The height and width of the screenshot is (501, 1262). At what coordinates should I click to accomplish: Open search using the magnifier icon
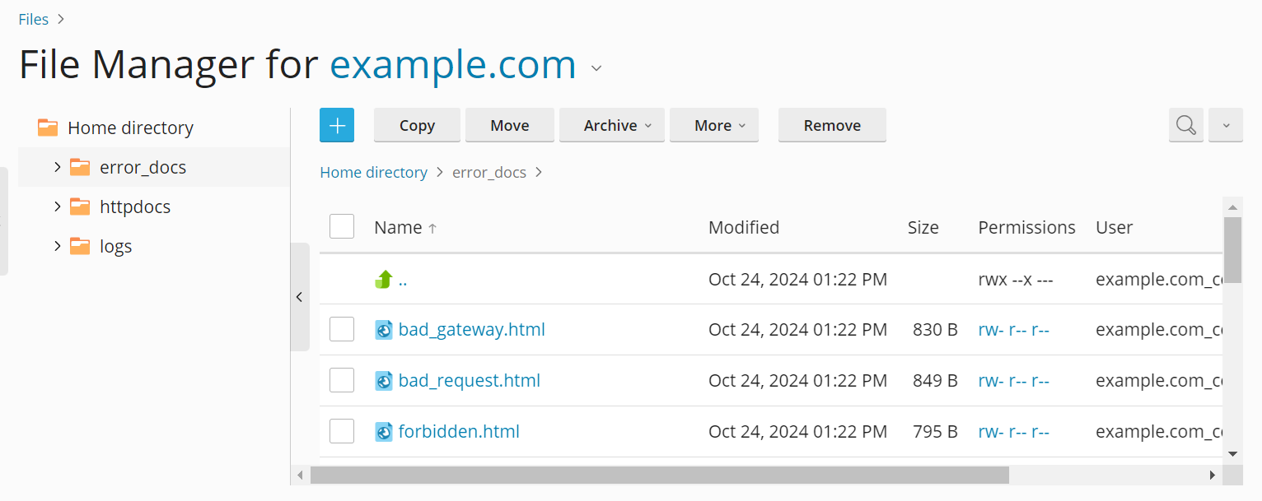pos(1185,125)
